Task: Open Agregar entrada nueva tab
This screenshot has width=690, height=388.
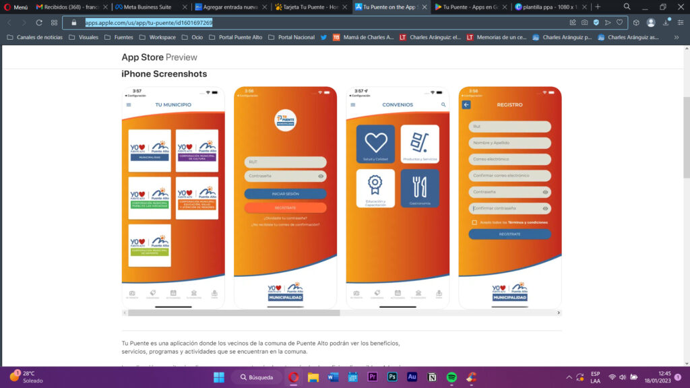Action: click(x=230, y=7)
